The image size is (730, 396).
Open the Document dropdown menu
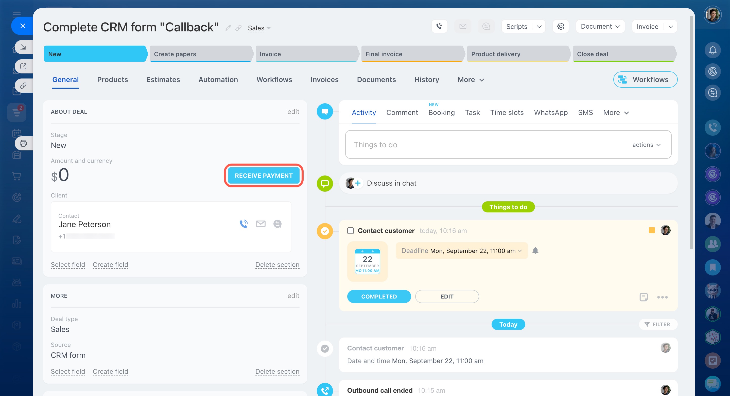(x=600, y=26)
